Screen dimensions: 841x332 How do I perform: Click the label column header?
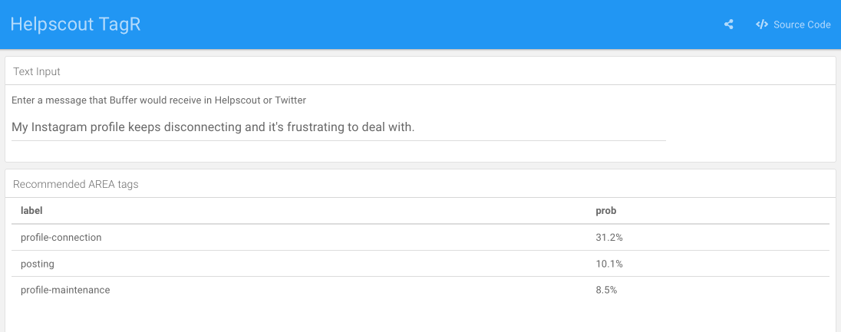(31, 210)
